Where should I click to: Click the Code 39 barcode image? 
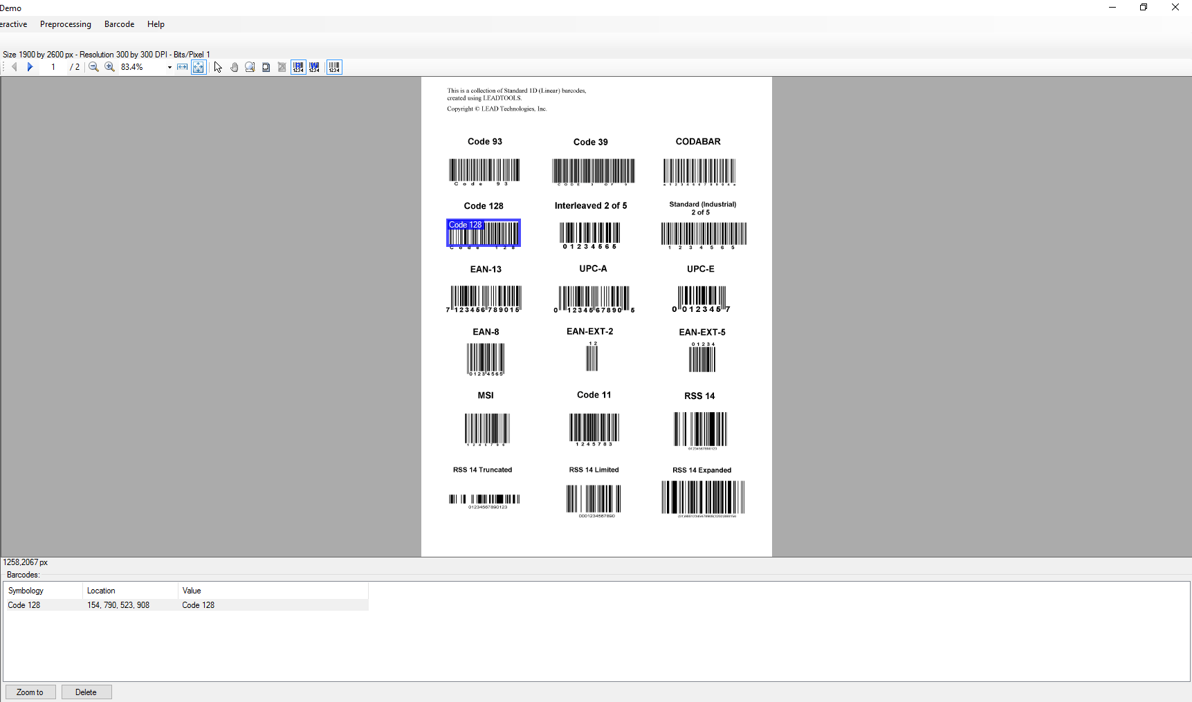(594, 172)
